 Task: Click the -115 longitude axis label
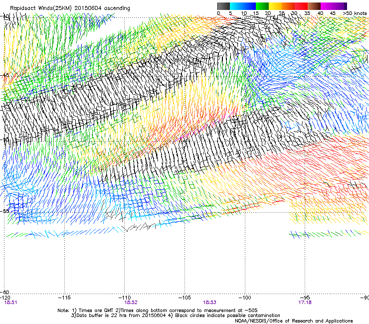pos(64,298)
